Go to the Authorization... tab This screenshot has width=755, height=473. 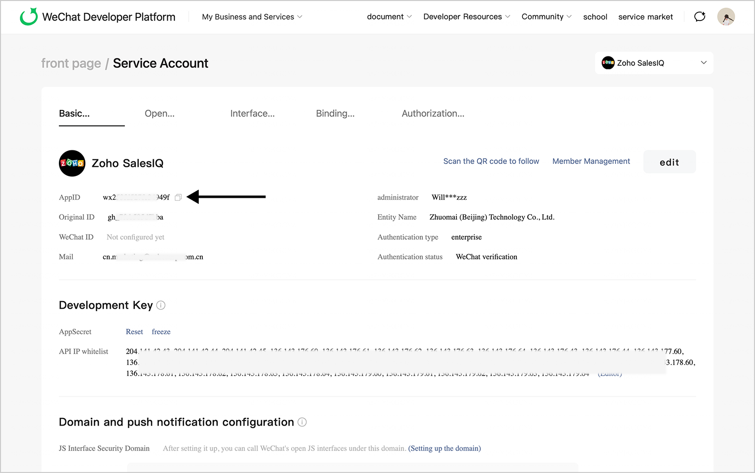point(432,113)
